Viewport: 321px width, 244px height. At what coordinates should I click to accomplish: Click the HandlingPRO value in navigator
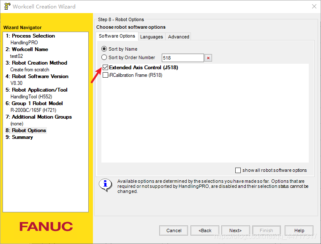tap(24, 43)
